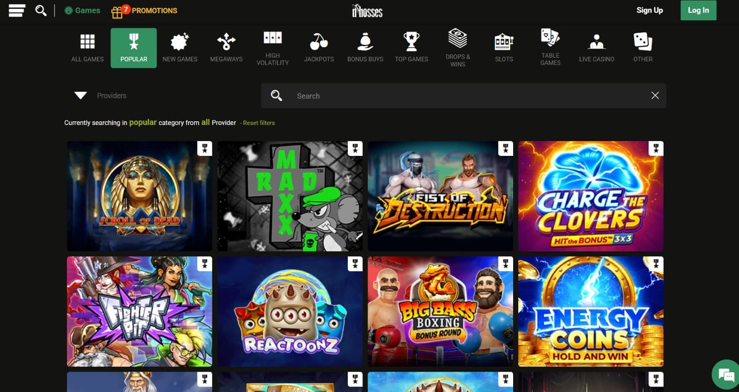
Task: Switch to New Games category
Action: coord(180,48)
